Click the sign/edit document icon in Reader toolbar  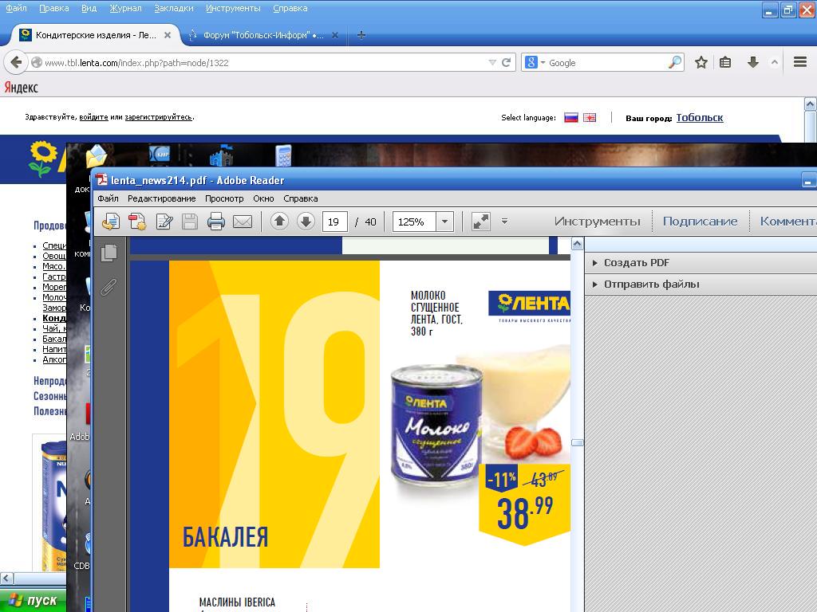pyautogui.click(x=164, y=222)
